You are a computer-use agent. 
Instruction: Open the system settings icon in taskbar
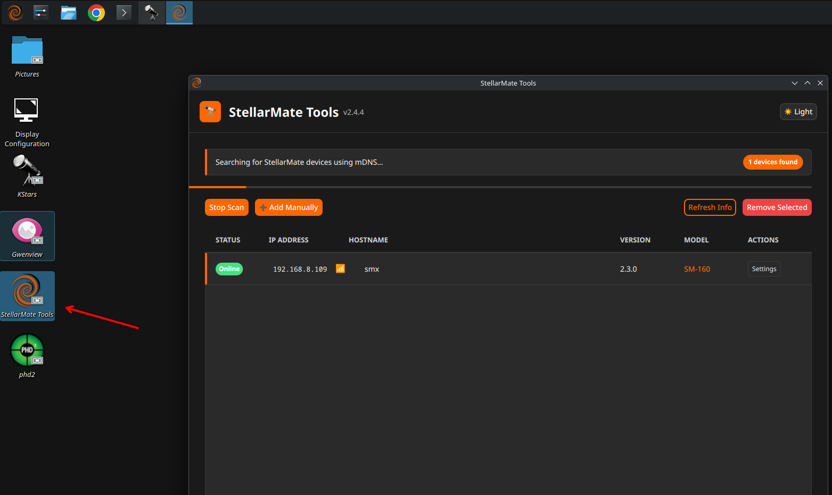coord(41,12)
